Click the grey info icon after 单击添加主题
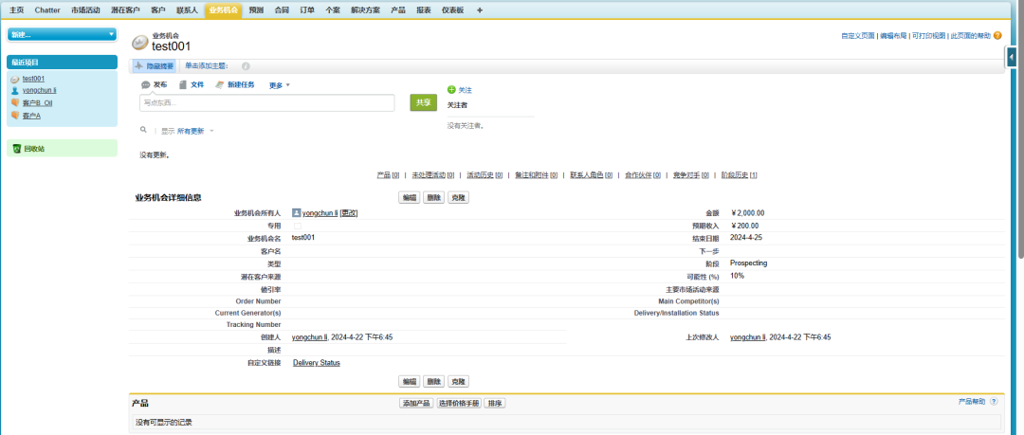Image resolution: width=1024 pixels, height=435 pixels. [x=247, y=66]
